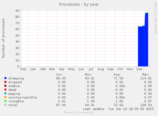Click the 'Number of processes' axis label
The height and width of the screenshot is (116, 158).
point(3,38)
